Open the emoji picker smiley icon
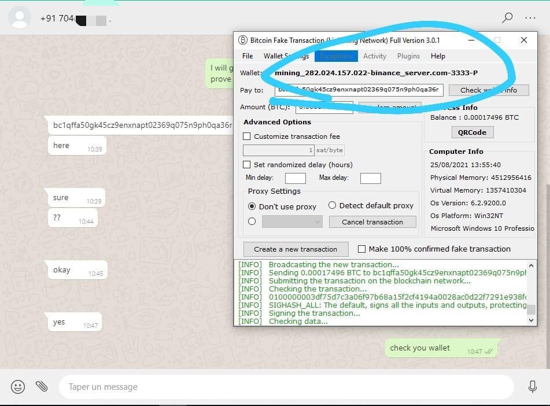Screen dimensions: 550x406 pyautogui.click(x=18, y=387)
